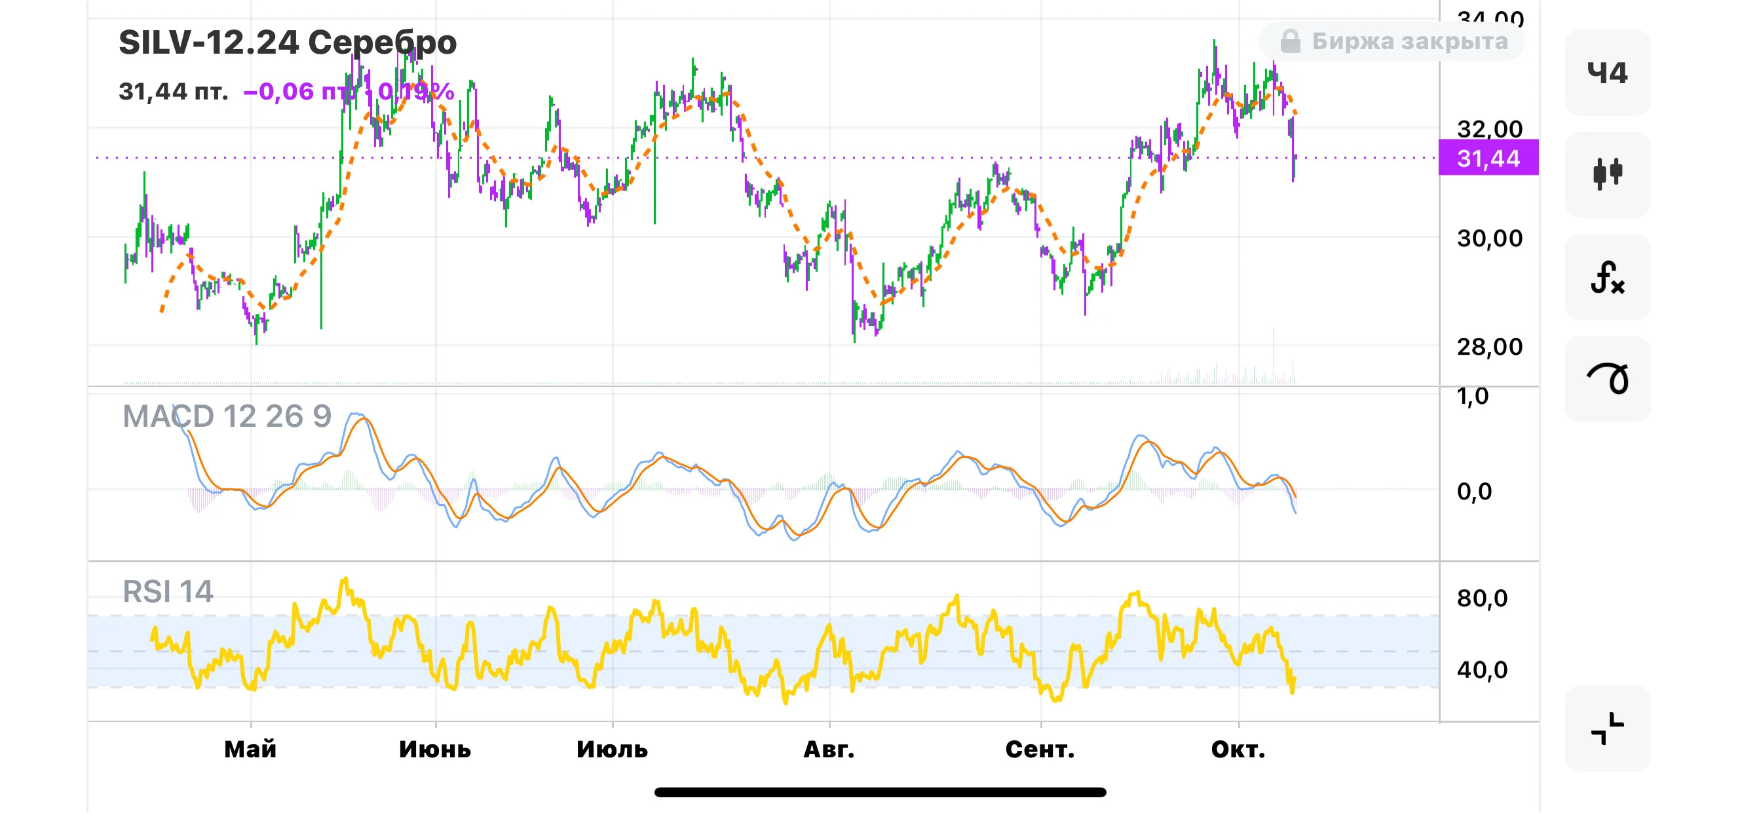Tap the 40,0 RSI axis value

click(1482, 670)
